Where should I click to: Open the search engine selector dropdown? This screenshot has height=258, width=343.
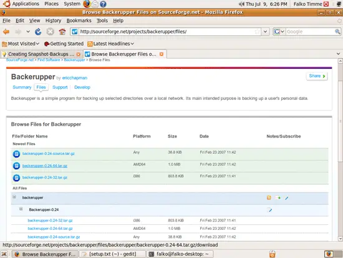click(279, 32)
